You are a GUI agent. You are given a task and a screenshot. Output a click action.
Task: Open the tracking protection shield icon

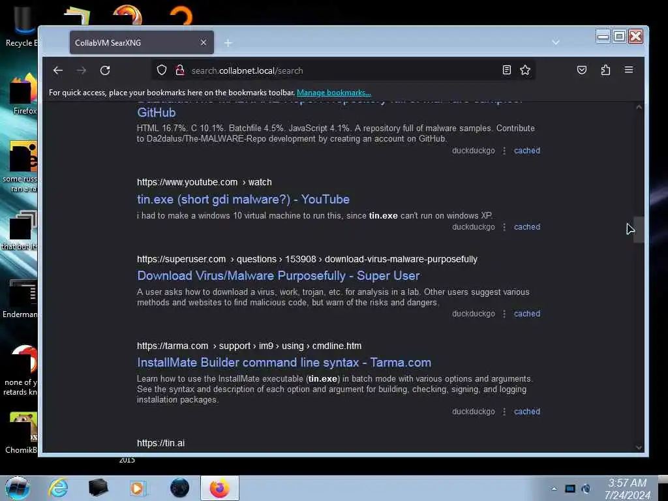click(x=162, y=70)
